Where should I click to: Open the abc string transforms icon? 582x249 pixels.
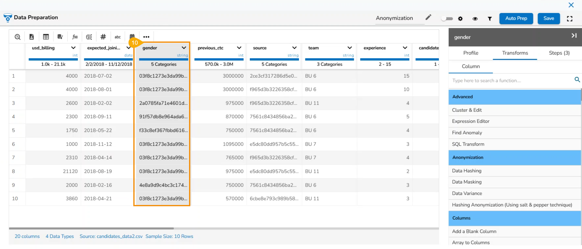click(117, 37)
